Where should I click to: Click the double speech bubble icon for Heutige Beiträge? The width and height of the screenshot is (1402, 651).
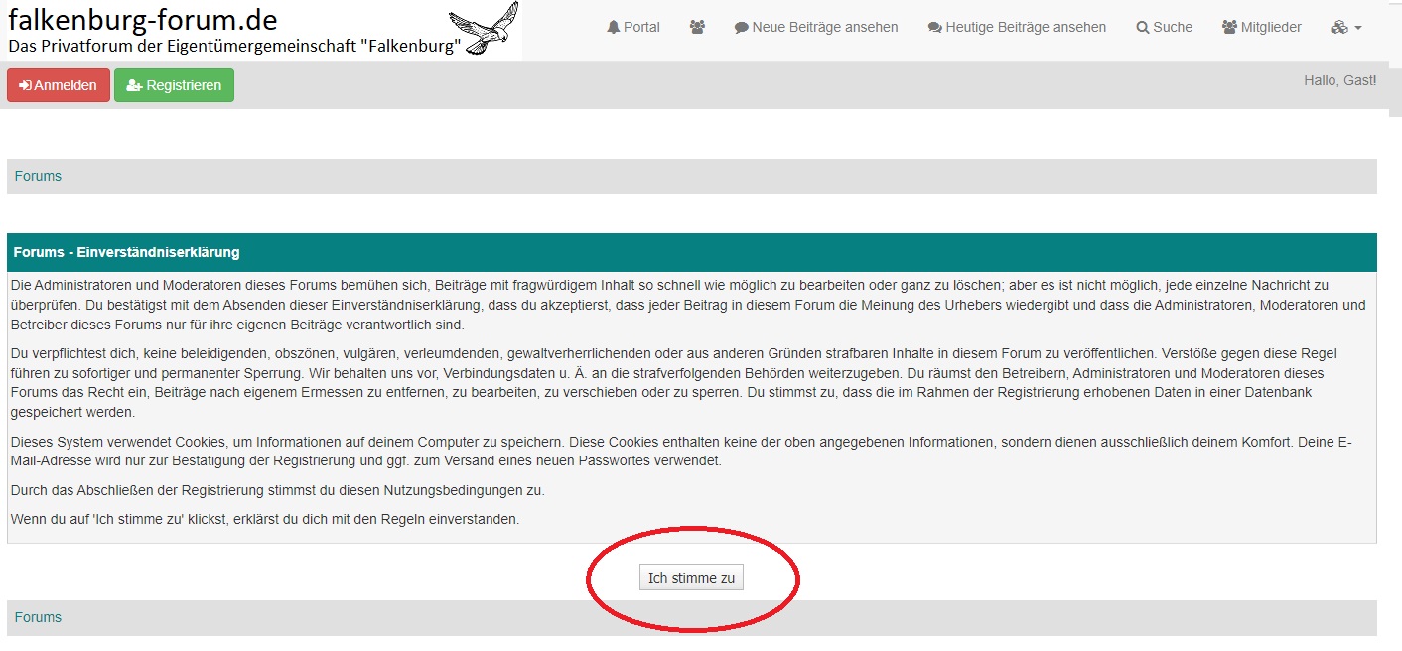934,28
